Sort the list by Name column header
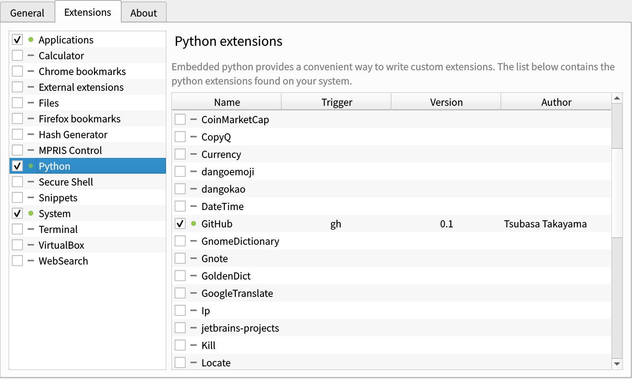 [x=227, y=102]
